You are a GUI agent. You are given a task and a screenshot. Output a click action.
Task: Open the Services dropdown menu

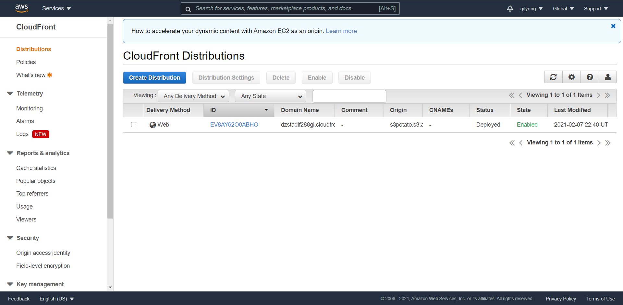tap(56, 8)
